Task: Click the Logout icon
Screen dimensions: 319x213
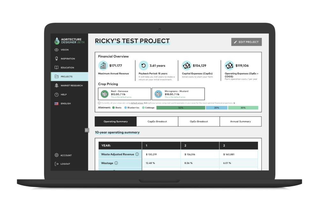Action: click(56, 164)
